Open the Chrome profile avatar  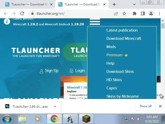coord(151,13)
